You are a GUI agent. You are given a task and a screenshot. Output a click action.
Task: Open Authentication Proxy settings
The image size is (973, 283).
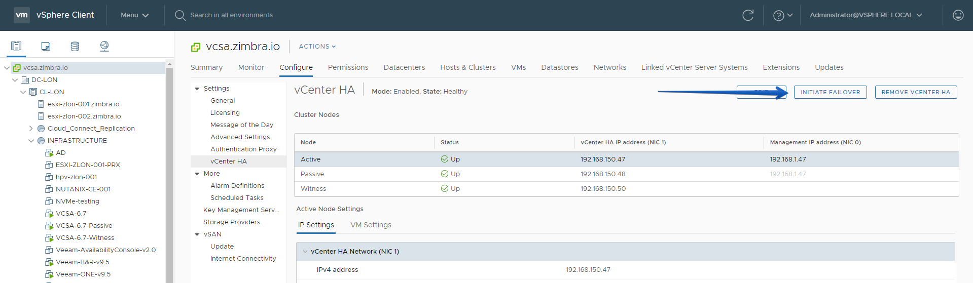pyautogui.click(x=243, y=149)
